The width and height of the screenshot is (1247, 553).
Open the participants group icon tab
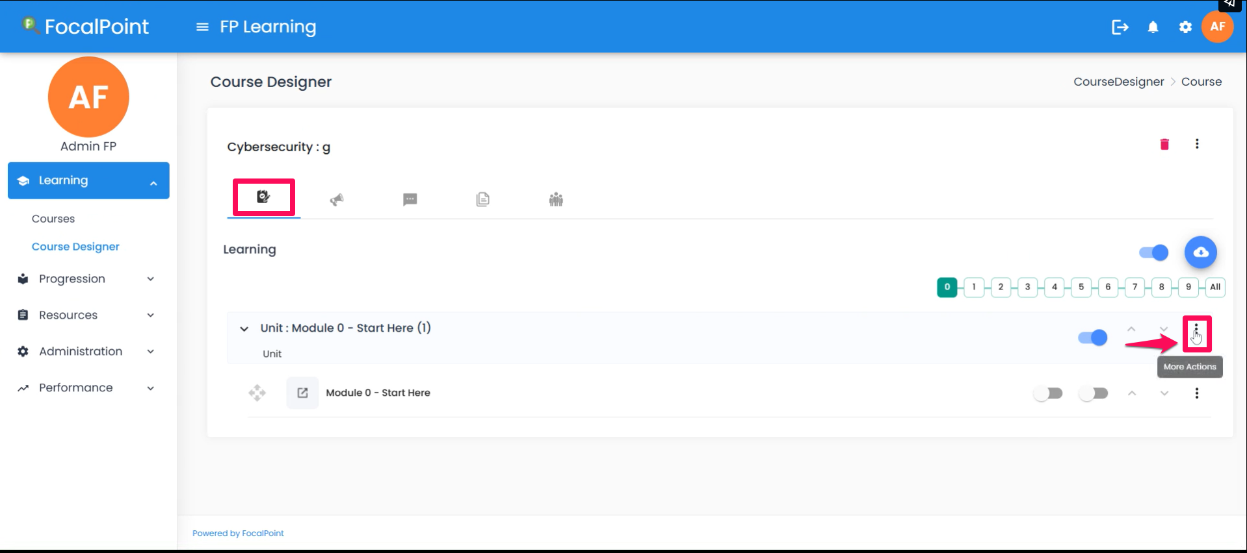click(x=556, y=199)
